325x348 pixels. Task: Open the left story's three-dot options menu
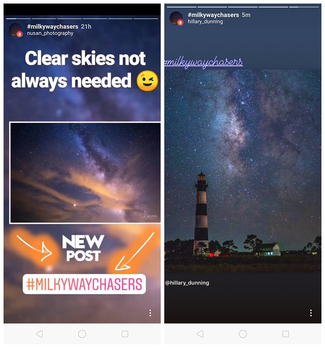[150, 313]
